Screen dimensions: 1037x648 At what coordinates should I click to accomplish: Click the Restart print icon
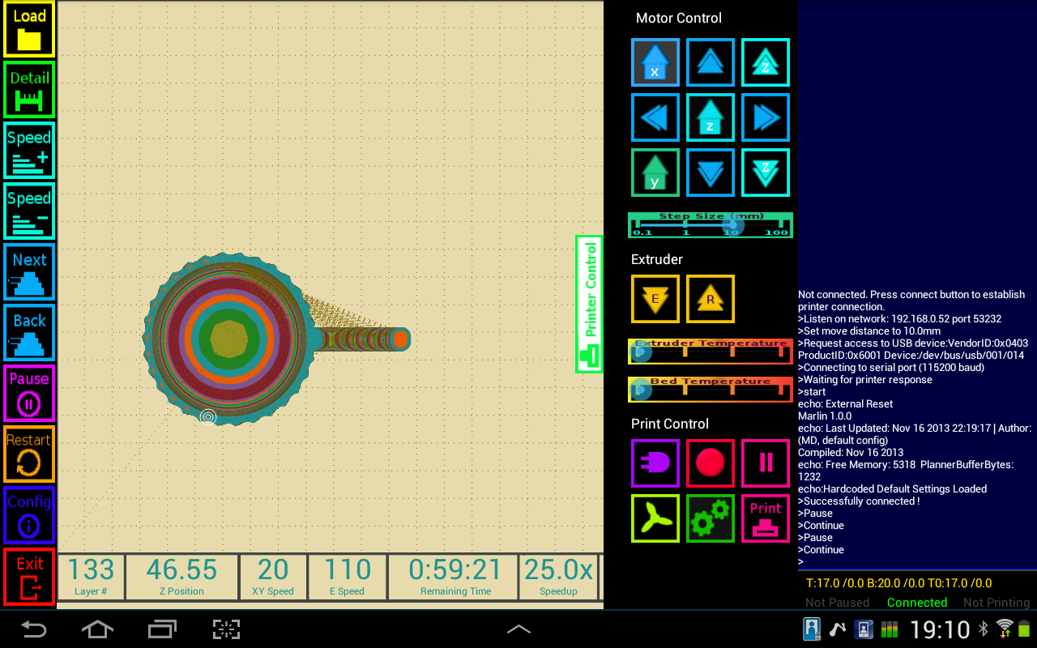[28, 454]
